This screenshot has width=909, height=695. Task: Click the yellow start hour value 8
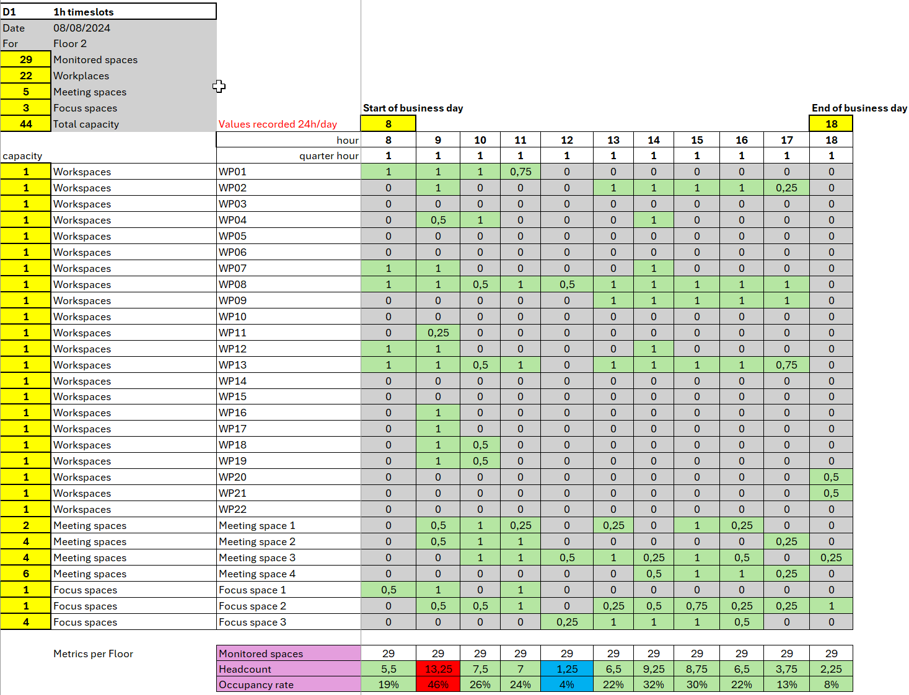click(389, 124)
